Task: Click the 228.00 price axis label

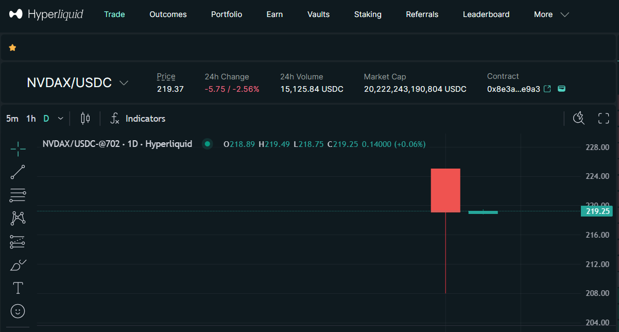Action: pos(597,147)
